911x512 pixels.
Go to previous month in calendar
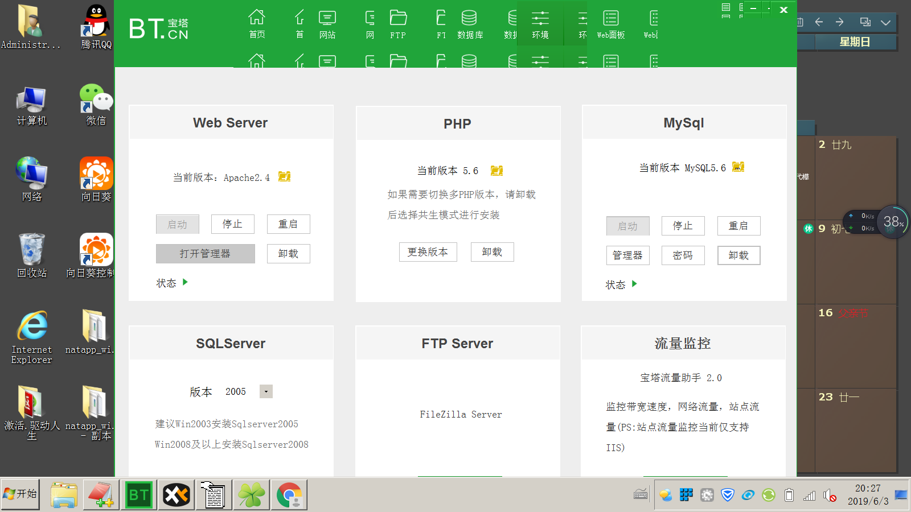pos(819,22)
